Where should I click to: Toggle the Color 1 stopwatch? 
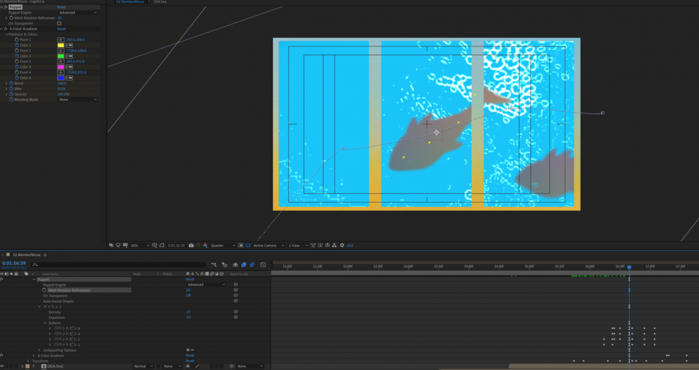16,45
